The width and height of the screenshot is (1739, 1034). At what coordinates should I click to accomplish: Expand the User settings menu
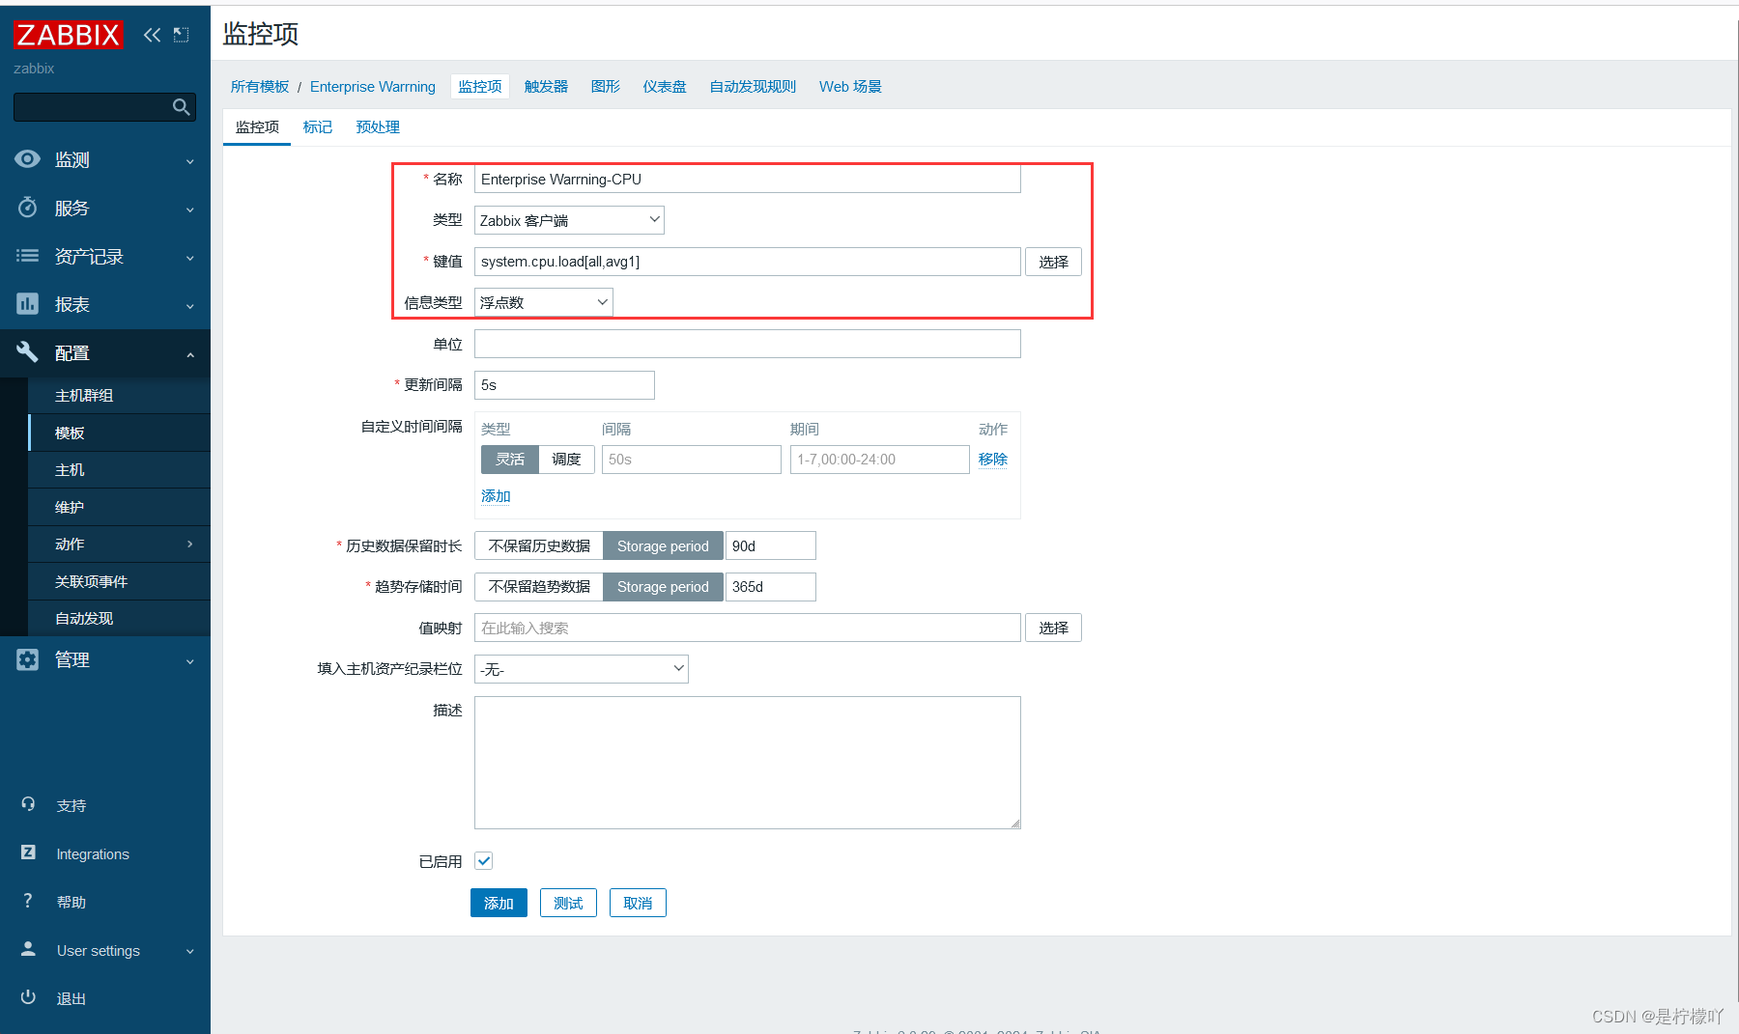190,951
